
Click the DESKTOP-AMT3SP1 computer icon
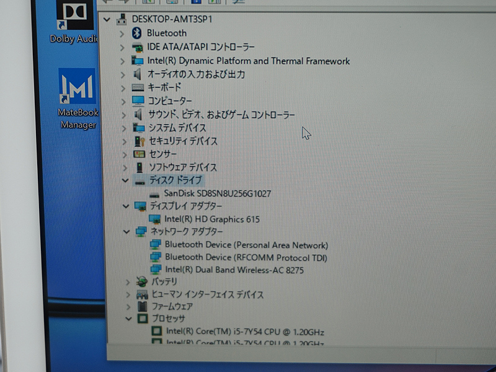point(122,19)
